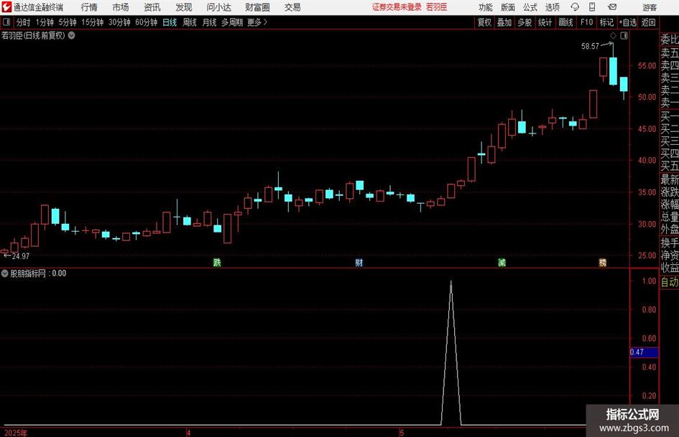This screenshot has height=437, width=679.
Task: Click the green 跌 event marker
Action: point(217,263)
